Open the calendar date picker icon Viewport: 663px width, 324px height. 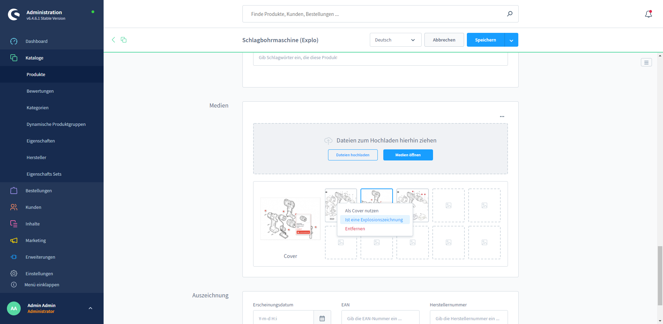pos(322,318)
